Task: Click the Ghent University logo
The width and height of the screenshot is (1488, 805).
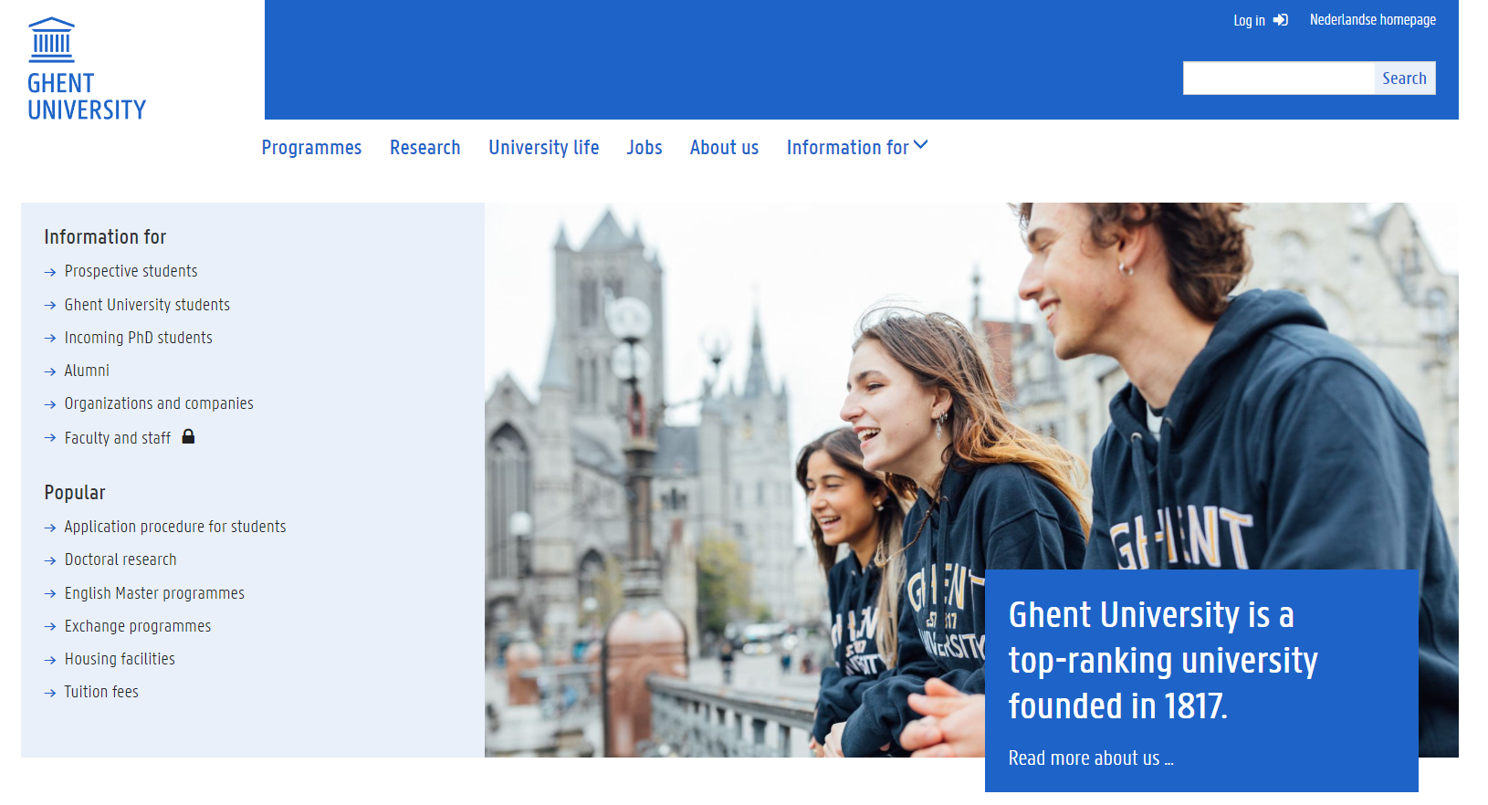Action: (x=87, y=69)
